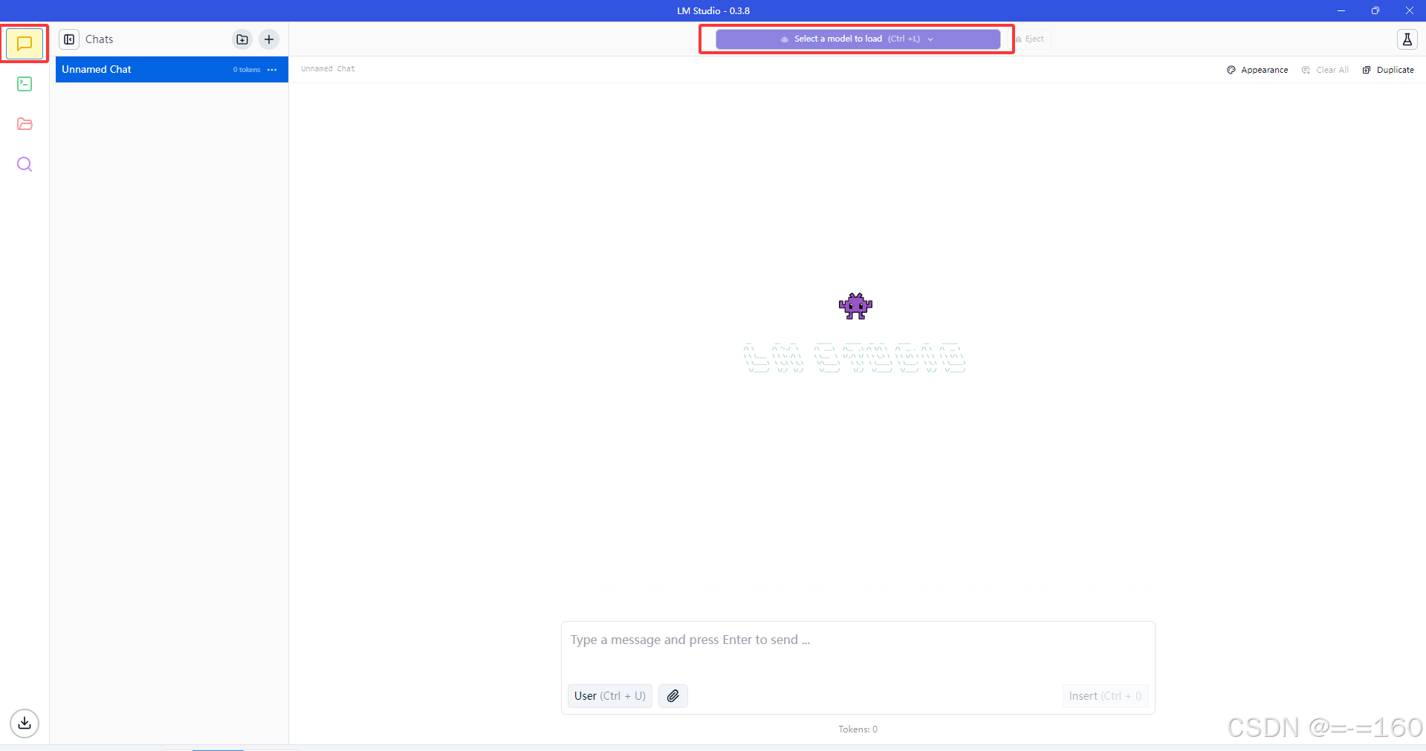This screenshot has width=1426, height=751.
Task: Open options menu for Unnamed Chat
Action: click(x=272, y=70)
